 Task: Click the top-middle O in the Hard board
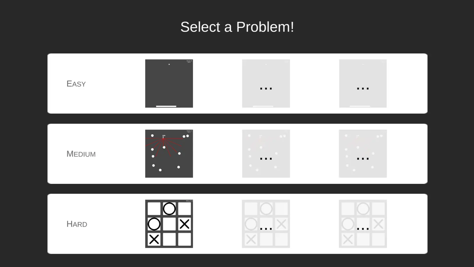(x=169, y=209)
